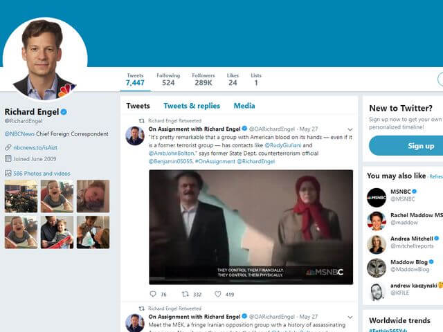
Task: Switch to the Tweets tab
Action: pyautogui.click(x=138, y=106)
